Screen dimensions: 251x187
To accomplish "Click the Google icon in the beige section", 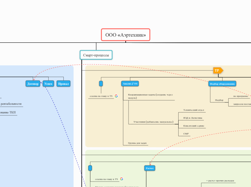I will [116, 96].
